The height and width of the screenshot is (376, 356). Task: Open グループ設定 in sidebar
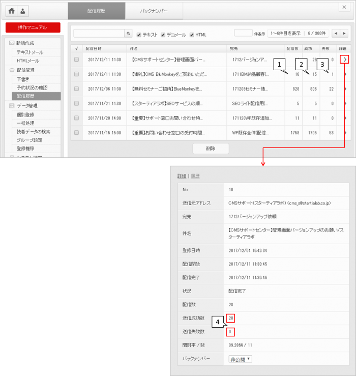[29, 140]
